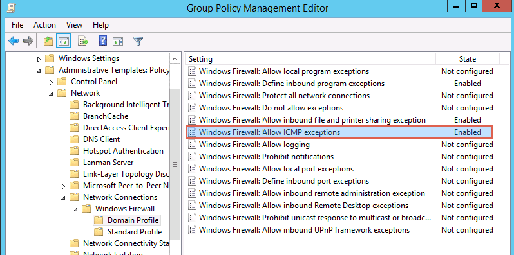
Task: Click policy icon for Allow ICMP exceptions
Action: point(192,132)
